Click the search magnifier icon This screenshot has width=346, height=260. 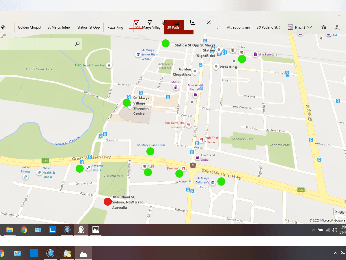pos(77,44)
